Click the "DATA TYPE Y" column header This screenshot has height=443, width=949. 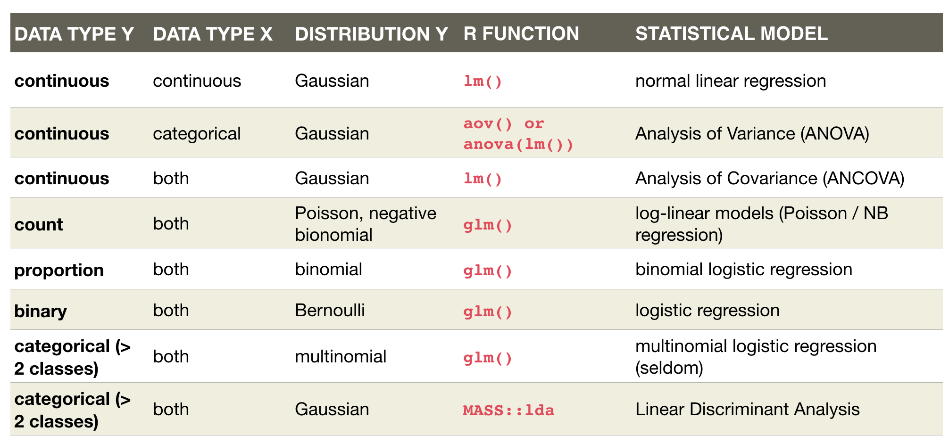(x=74, y=34)
